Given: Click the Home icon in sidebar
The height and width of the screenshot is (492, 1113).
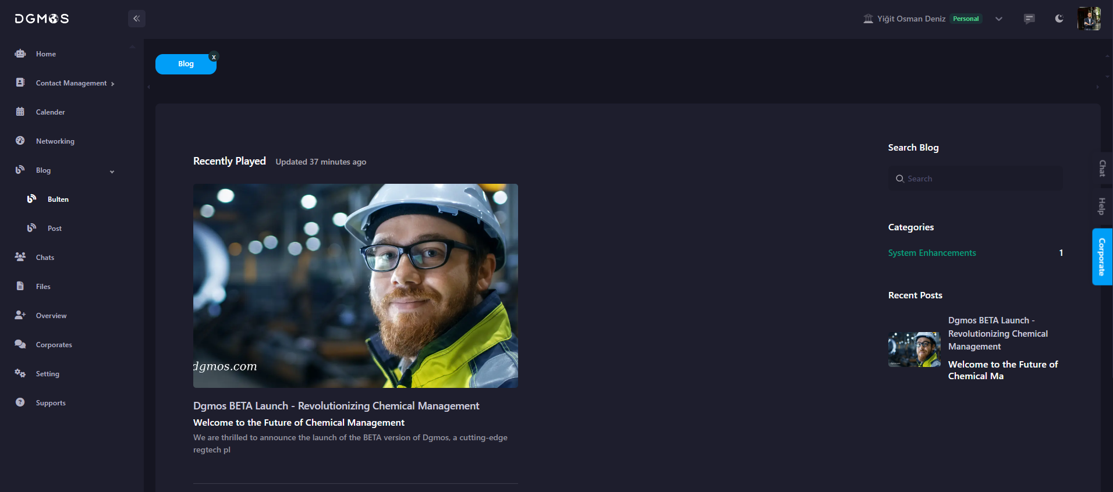Looking at the screenshot, I should 20,54.
